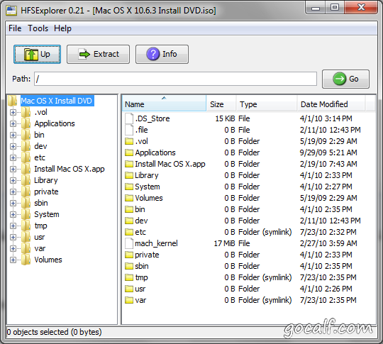This screenshot has width=383, height=344.
Task: Click sbin folder icon in file list
Action: [129, 266]
